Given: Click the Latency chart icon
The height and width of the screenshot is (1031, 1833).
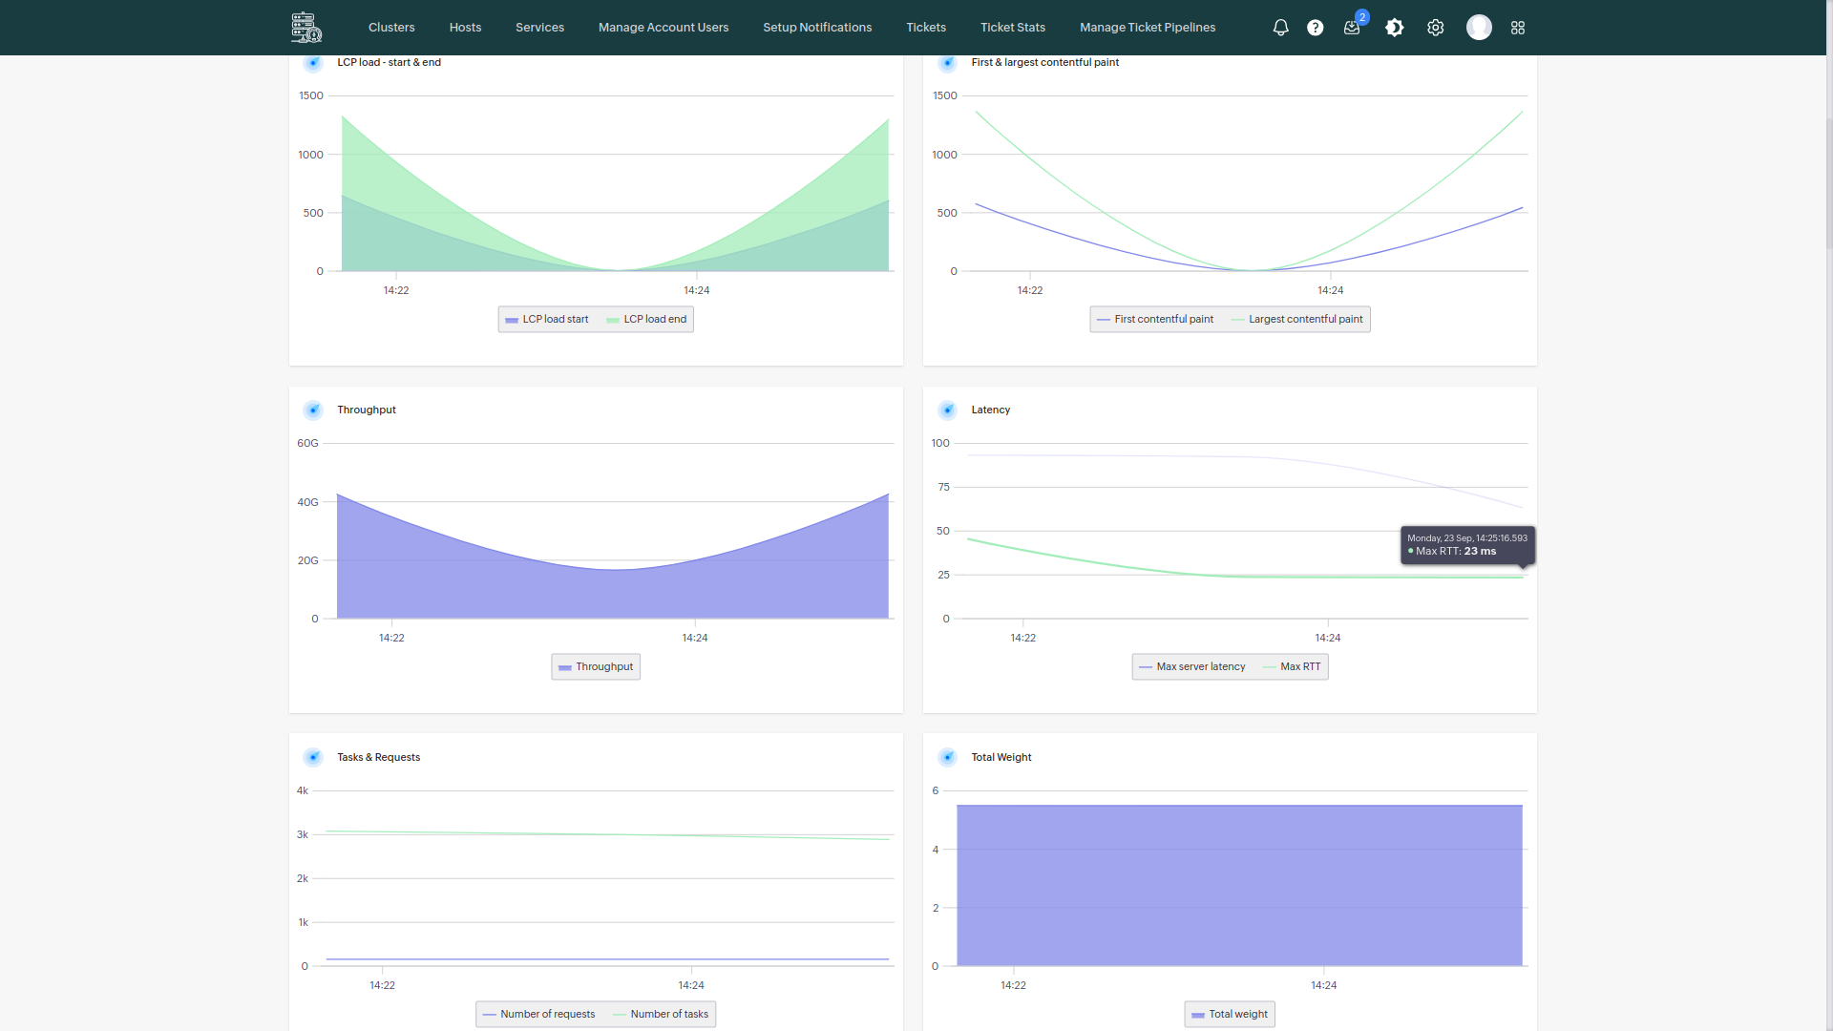Looking at the screenshot, I should click(947, 410).
